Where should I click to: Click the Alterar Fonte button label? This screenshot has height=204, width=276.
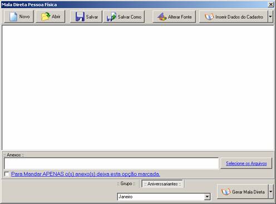pyautogui.click(x=180, y=17)
